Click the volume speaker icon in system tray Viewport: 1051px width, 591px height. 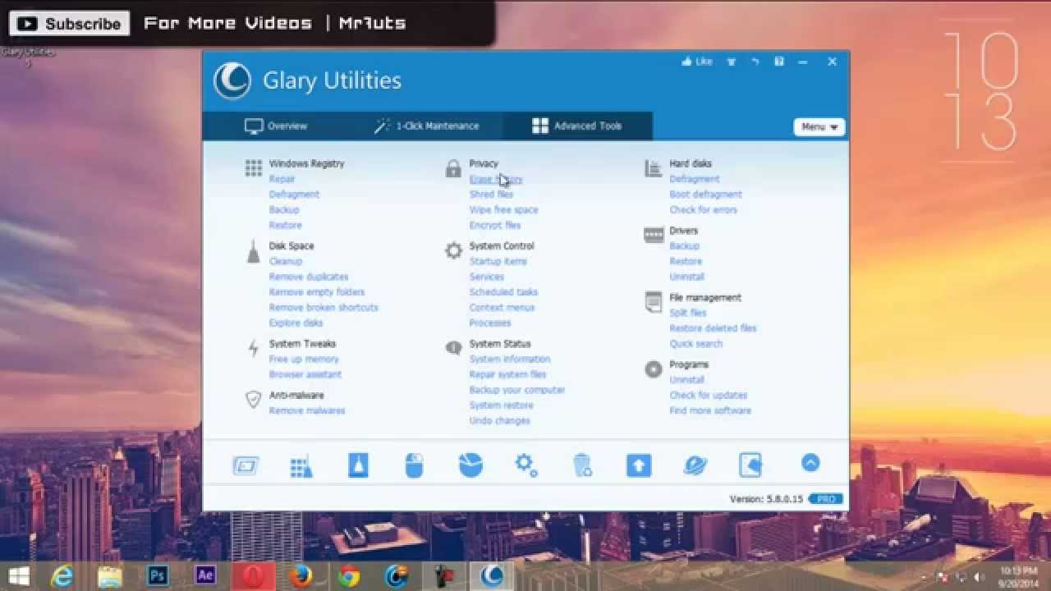point(980,576)
